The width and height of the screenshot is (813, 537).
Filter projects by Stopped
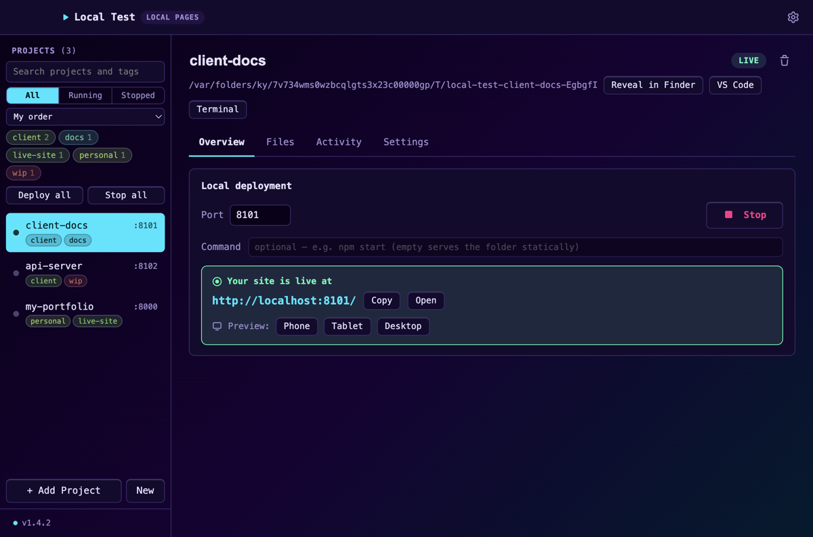138,95
